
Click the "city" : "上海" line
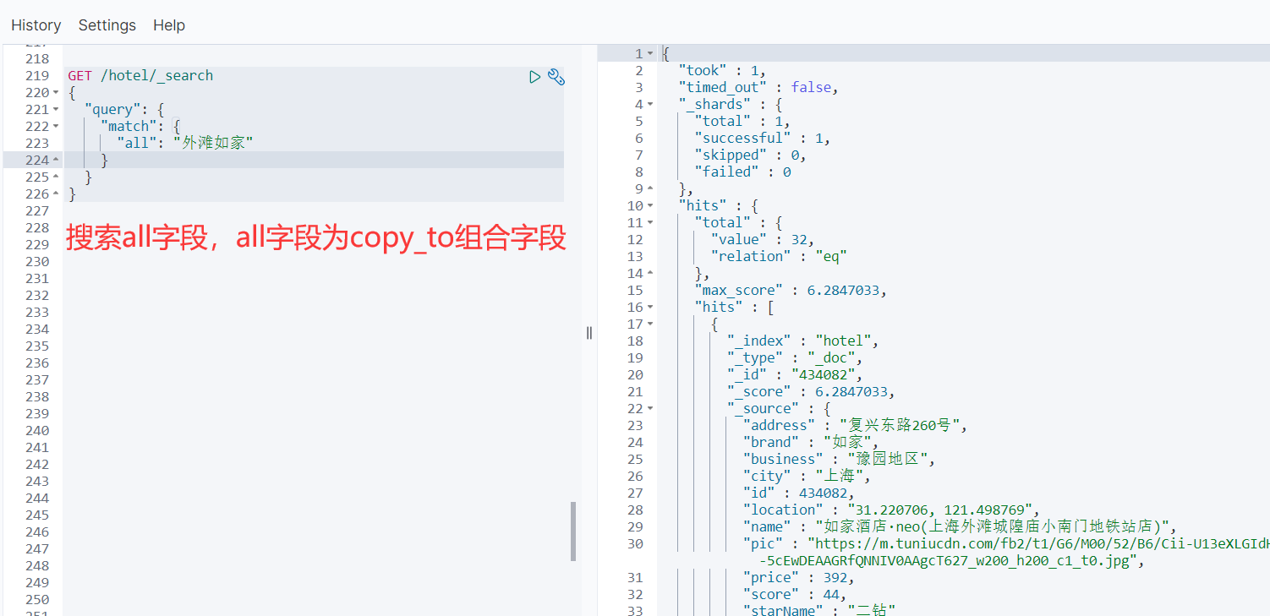point(807,477)
